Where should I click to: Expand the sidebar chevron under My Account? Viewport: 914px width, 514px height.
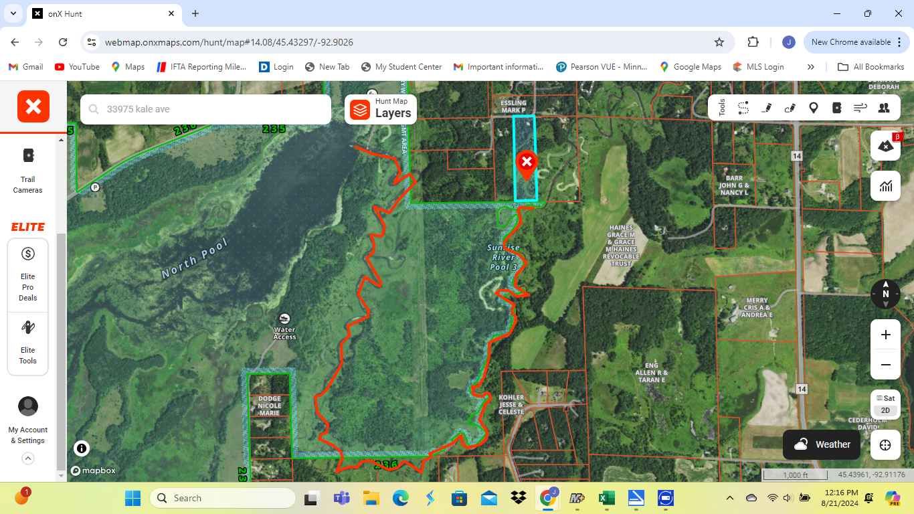(x=28, y=458)
